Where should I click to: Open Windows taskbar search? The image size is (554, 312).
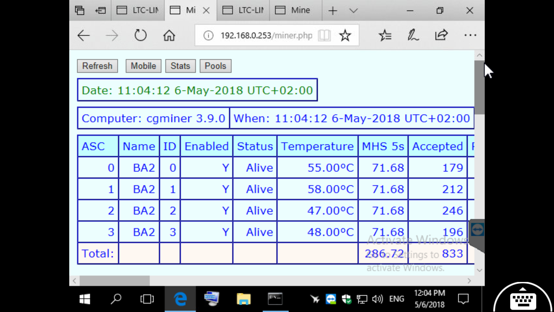coord(116,299)
